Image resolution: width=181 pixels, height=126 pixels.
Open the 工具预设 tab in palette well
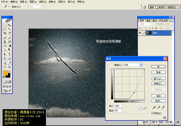(161, 7)
